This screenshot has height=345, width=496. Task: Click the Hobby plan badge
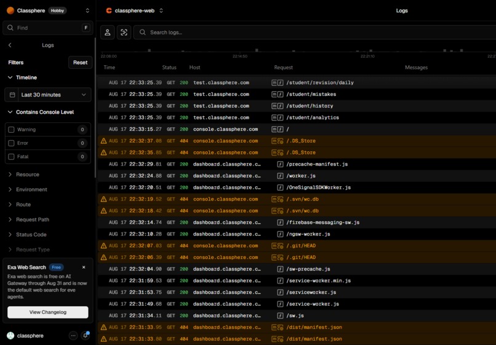click(x=57, y=10)
